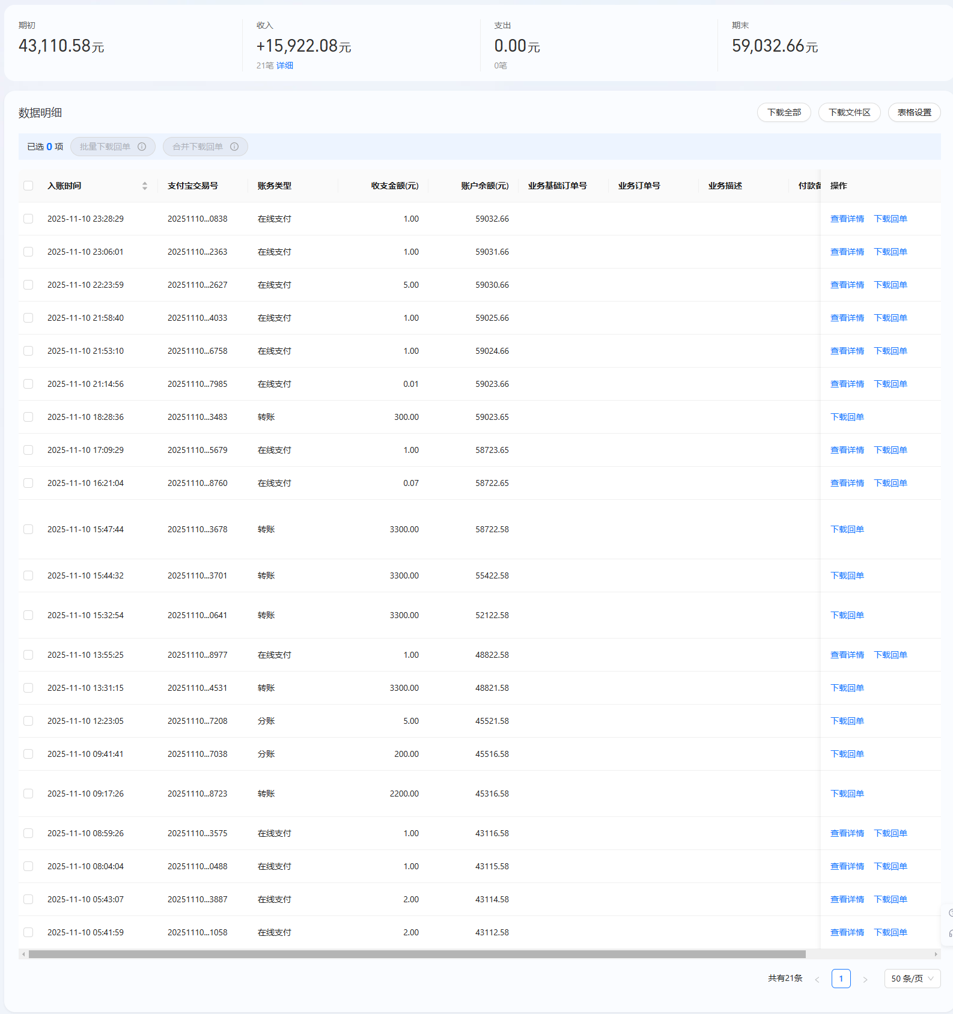Click 账务类型 column header
The width and height of the screenshot is (953, 1014).
[x=275, y=186]
